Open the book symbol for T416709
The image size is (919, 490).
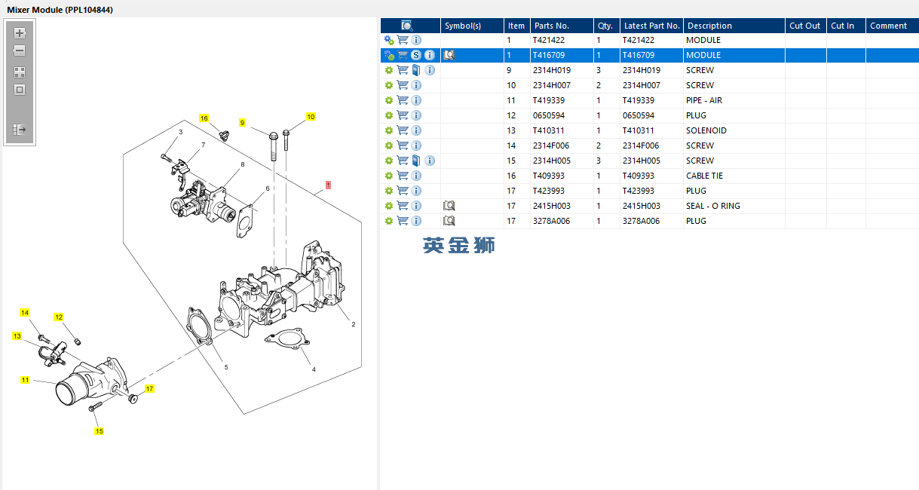point(449,55)
